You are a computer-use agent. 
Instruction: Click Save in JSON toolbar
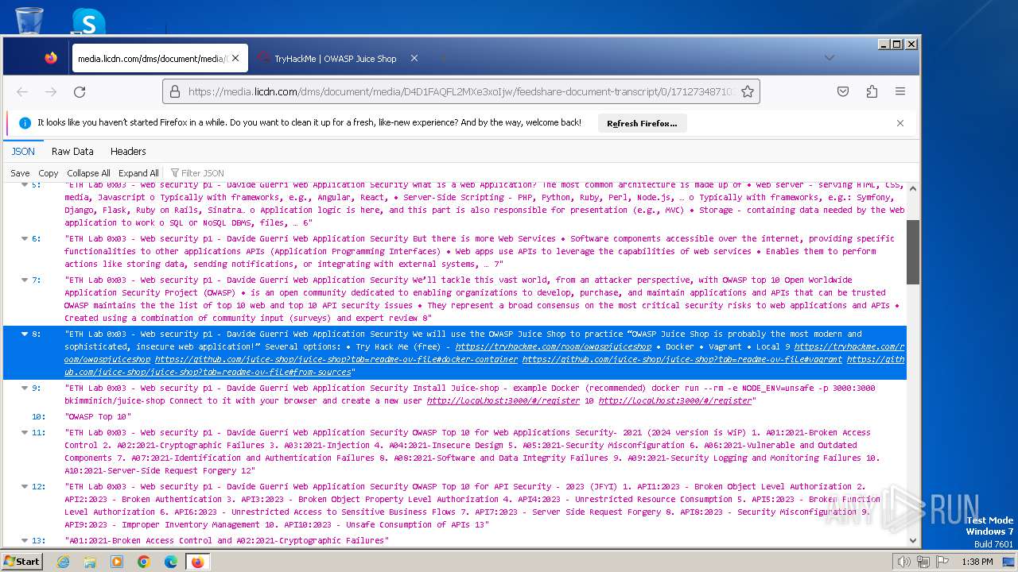point(20,173)
